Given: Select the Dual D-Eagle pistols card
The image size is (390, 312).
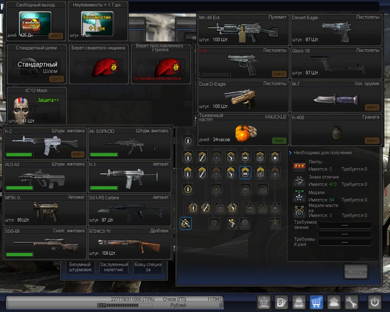Looking at the screenshot, I should (x=243, y=97).
